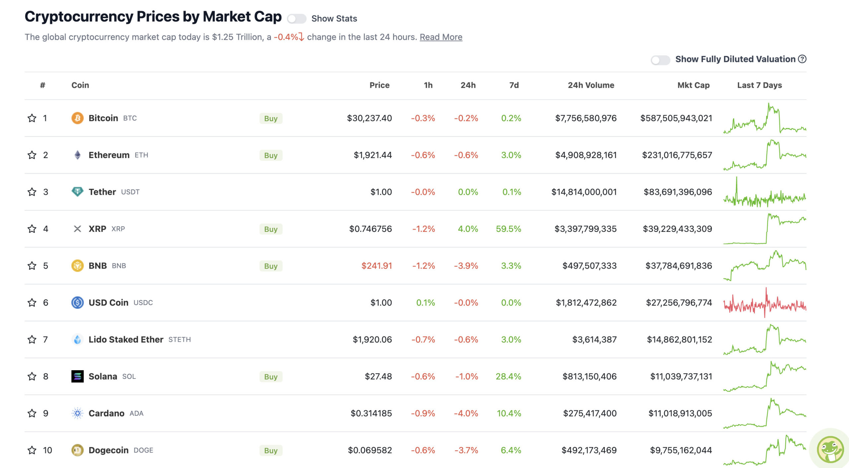Click BNB price $241.91

377,266
